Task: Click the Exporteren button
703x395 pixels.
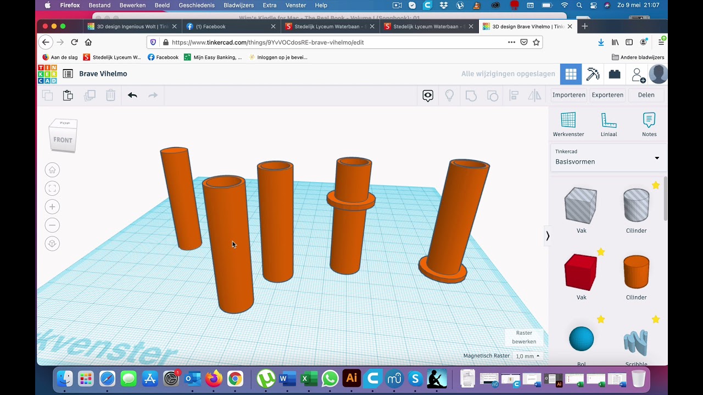Action: 607,95
